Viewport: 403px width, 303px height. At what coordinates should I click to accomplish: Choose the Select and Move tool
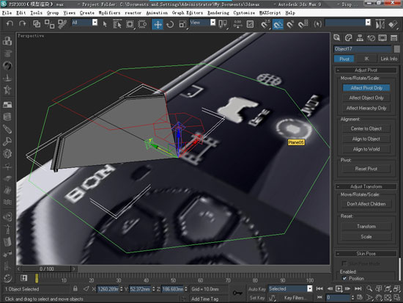(158, 24)
